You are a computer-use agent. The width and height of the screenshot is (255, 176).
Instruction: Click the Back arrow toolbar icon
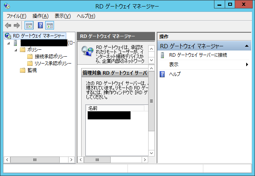8,25
